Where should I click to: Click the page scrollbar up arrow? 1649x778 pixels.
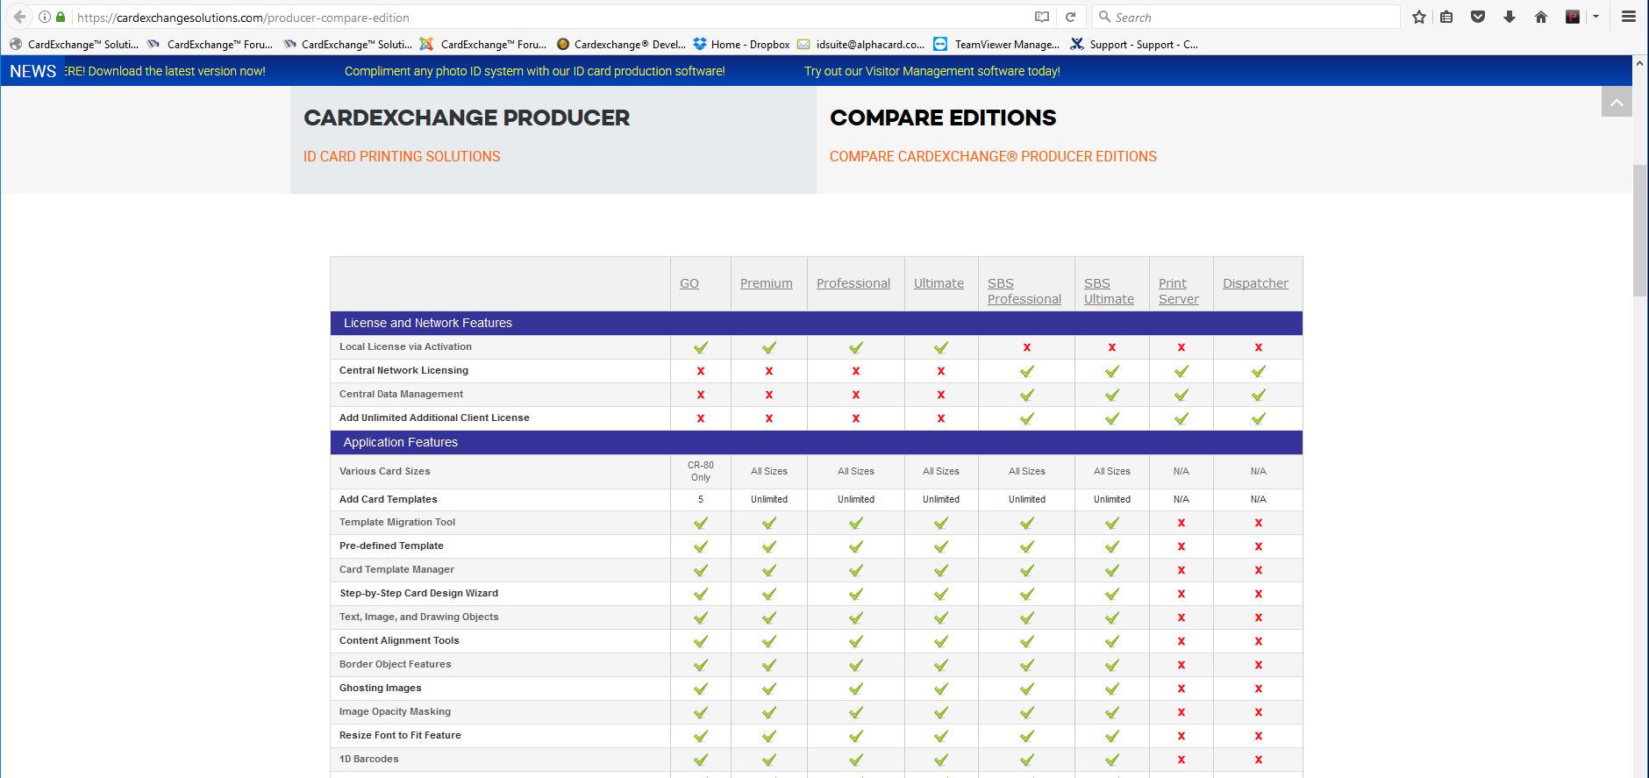pyautogui.click(x=1639, y=64)
